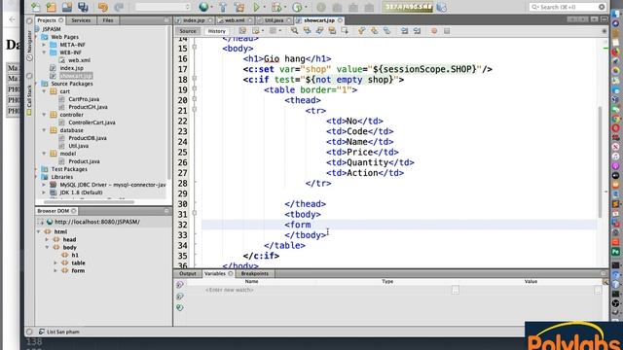The height and width of the screenshot is (350, 623).
Task: Expand the table node in Browser DOM
Action: (x=55, y=263)
